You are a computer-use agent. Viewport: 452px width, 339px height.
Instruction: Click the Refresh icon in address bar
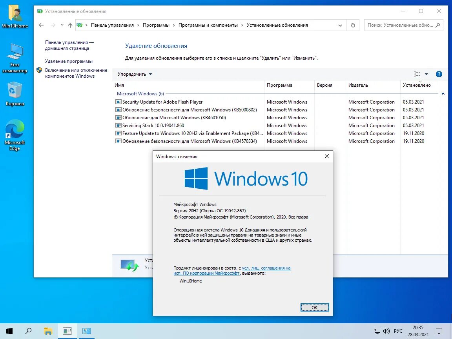click(352, 25)
